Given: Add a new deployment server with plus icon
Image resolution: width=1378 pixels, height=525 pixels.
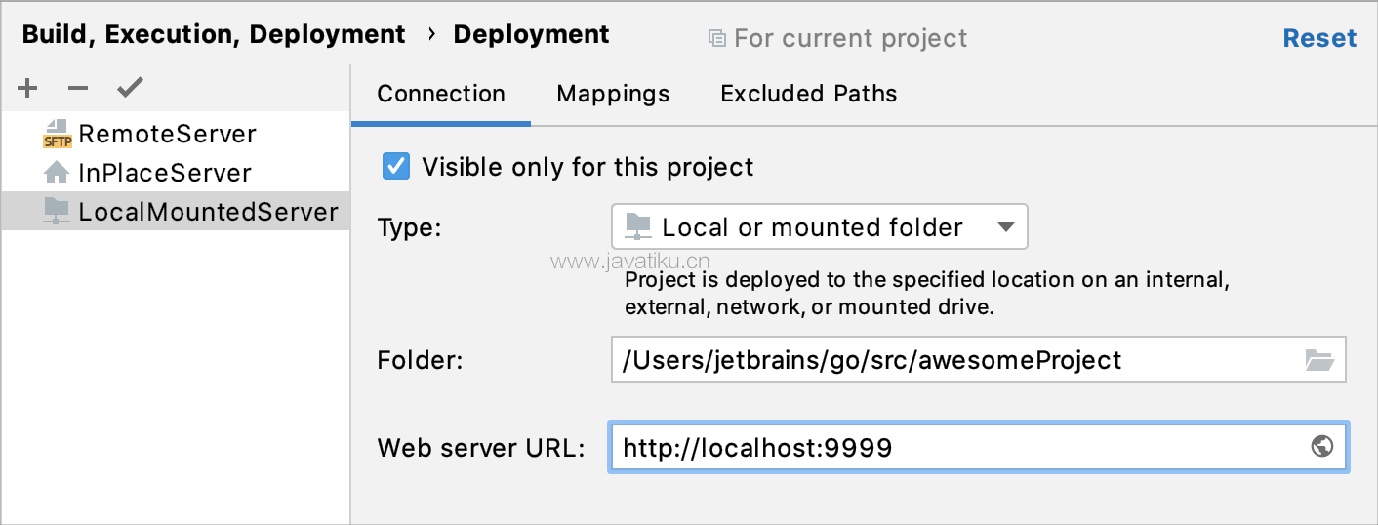Looking at the screenshot, I should pyautogui.click(x=28, y=89).
